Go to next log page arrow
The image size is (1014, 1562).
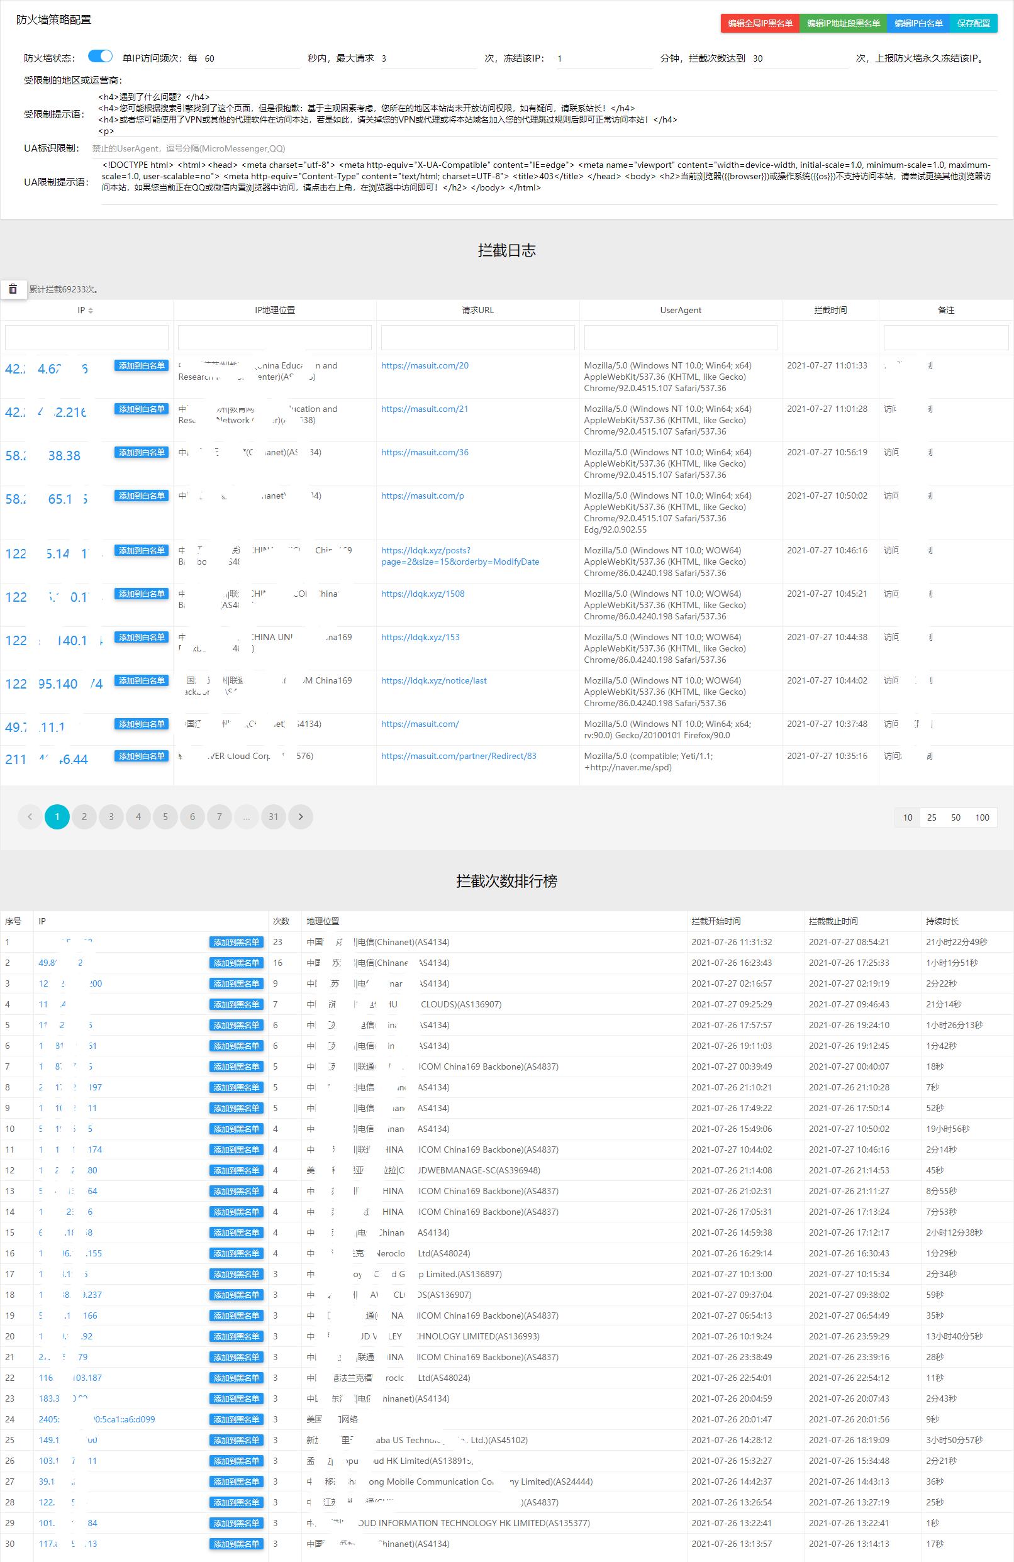pyautogui.click(x=301, y=816)
